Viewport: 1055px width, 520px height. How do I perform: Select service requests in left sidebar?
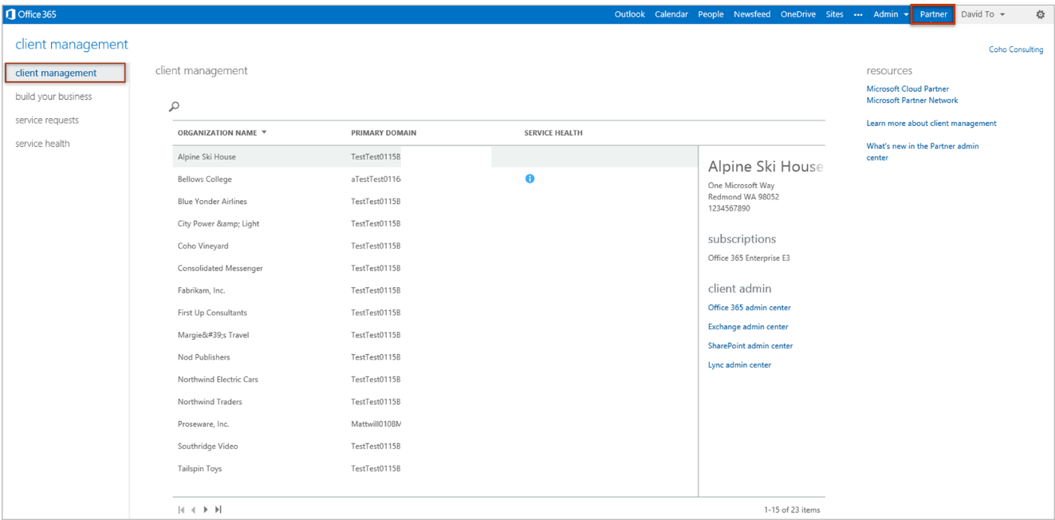[47, 120]
